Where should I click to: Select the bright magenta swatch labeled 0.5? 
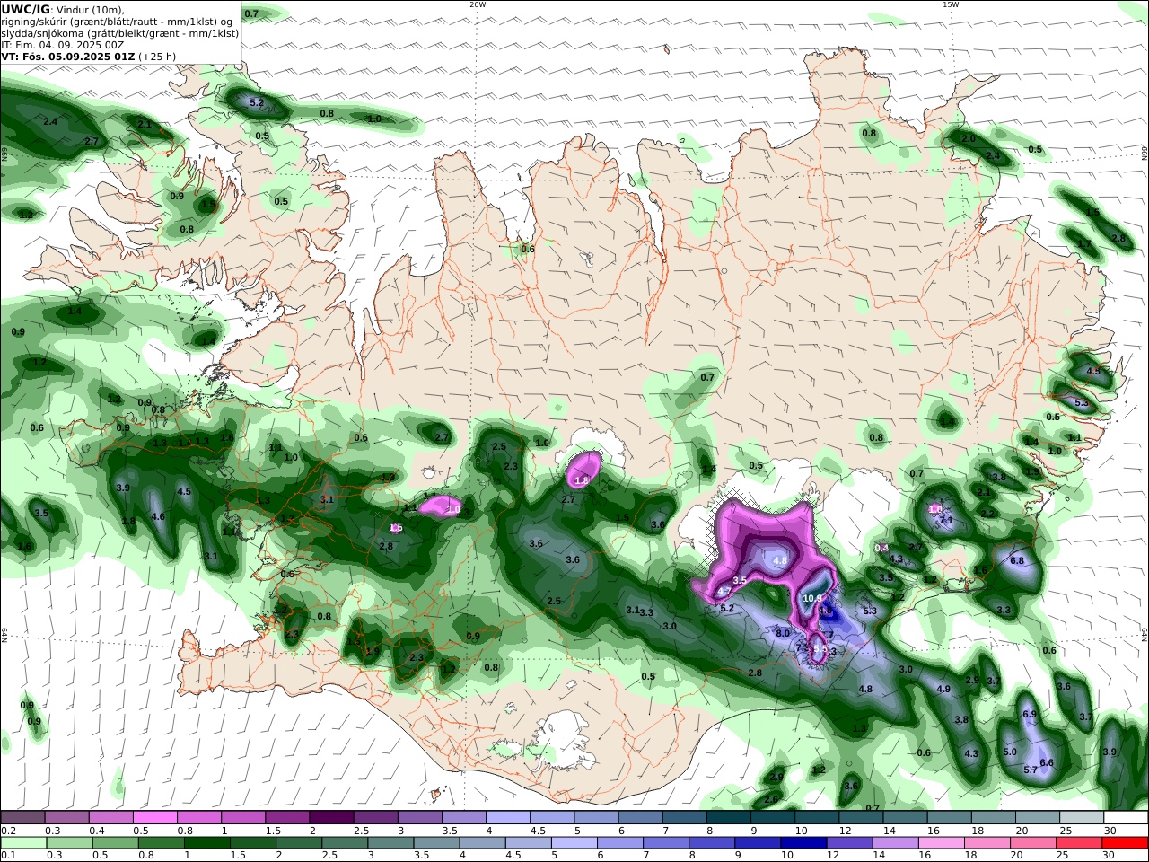154,817
